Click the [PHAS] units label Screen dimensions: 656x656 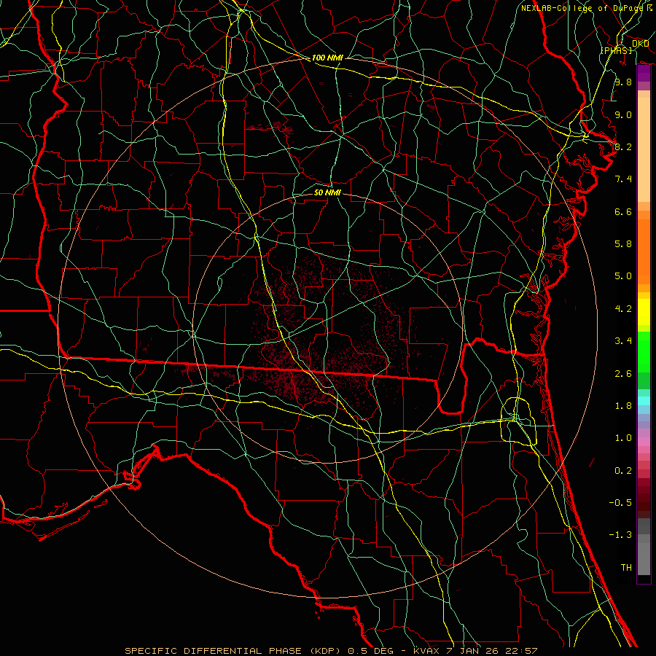coord(617,50)
